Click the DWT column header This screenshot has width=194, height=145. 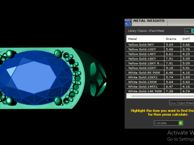point(188,39)
